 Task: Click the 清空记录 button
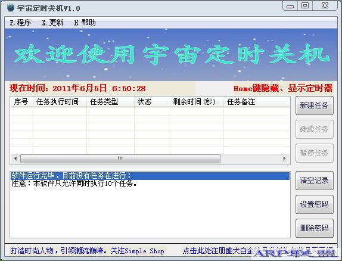315,181
